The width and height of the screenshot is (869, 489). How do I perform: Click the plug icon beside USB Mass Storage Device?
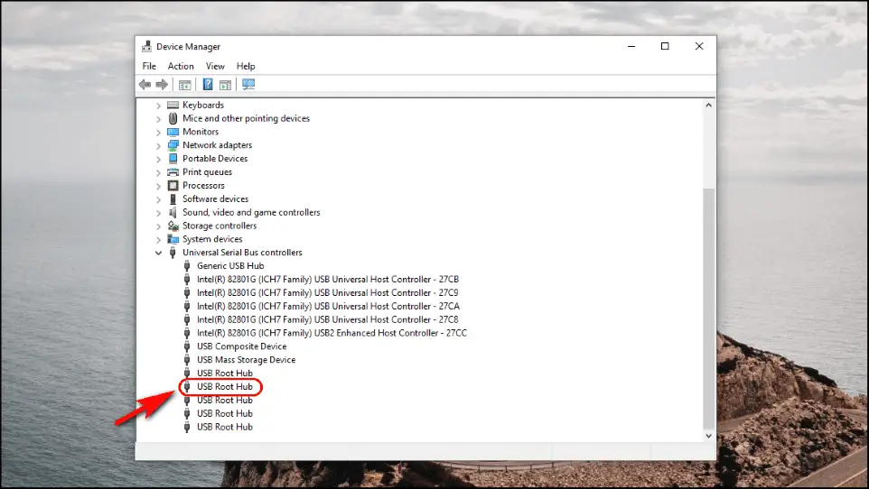tap(187, 360)
